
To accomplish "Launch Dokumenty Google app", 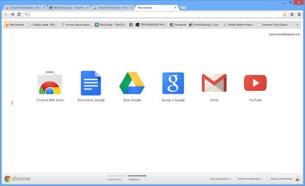I will pyautogui.click(x=91, y=86).
